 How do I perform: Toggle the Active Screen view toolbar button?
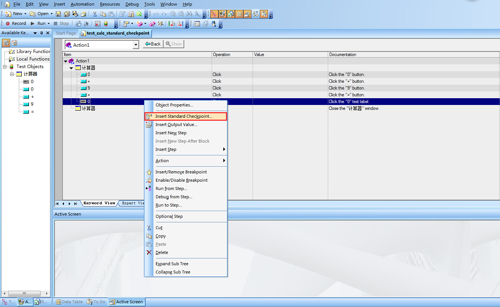pyautogui.click(x=247, y=14)
